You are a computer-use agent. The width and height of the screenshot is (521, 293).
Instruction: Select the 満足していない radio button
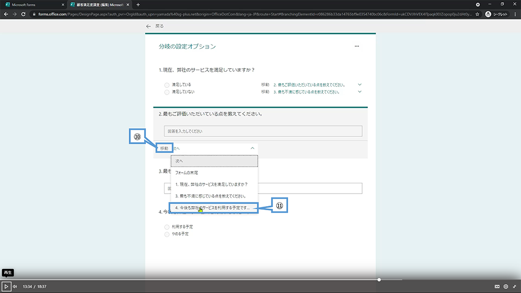coord(167,92)
